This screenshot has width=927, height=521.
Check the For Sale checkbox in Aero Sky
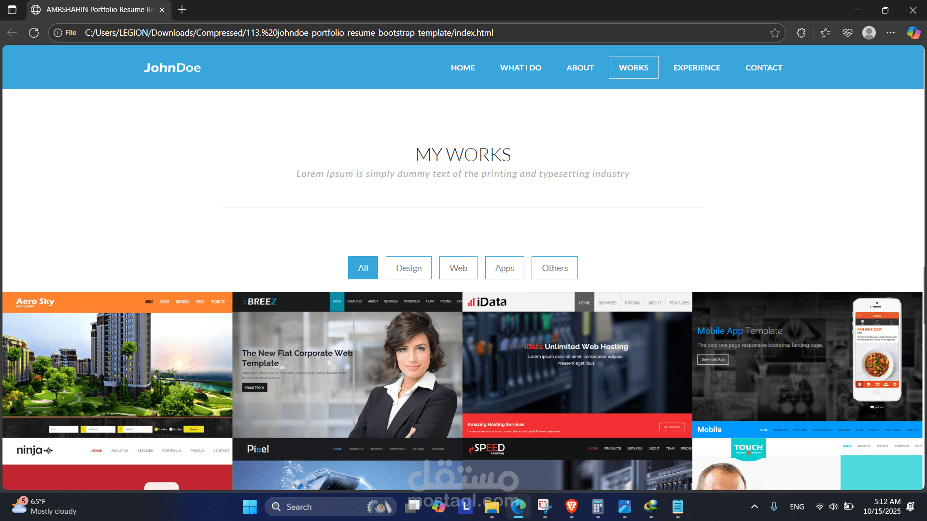(171, 429)
